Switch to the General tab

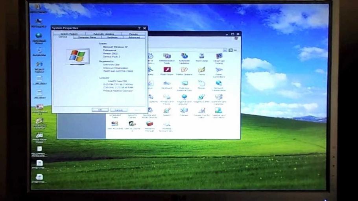(63, 37)
